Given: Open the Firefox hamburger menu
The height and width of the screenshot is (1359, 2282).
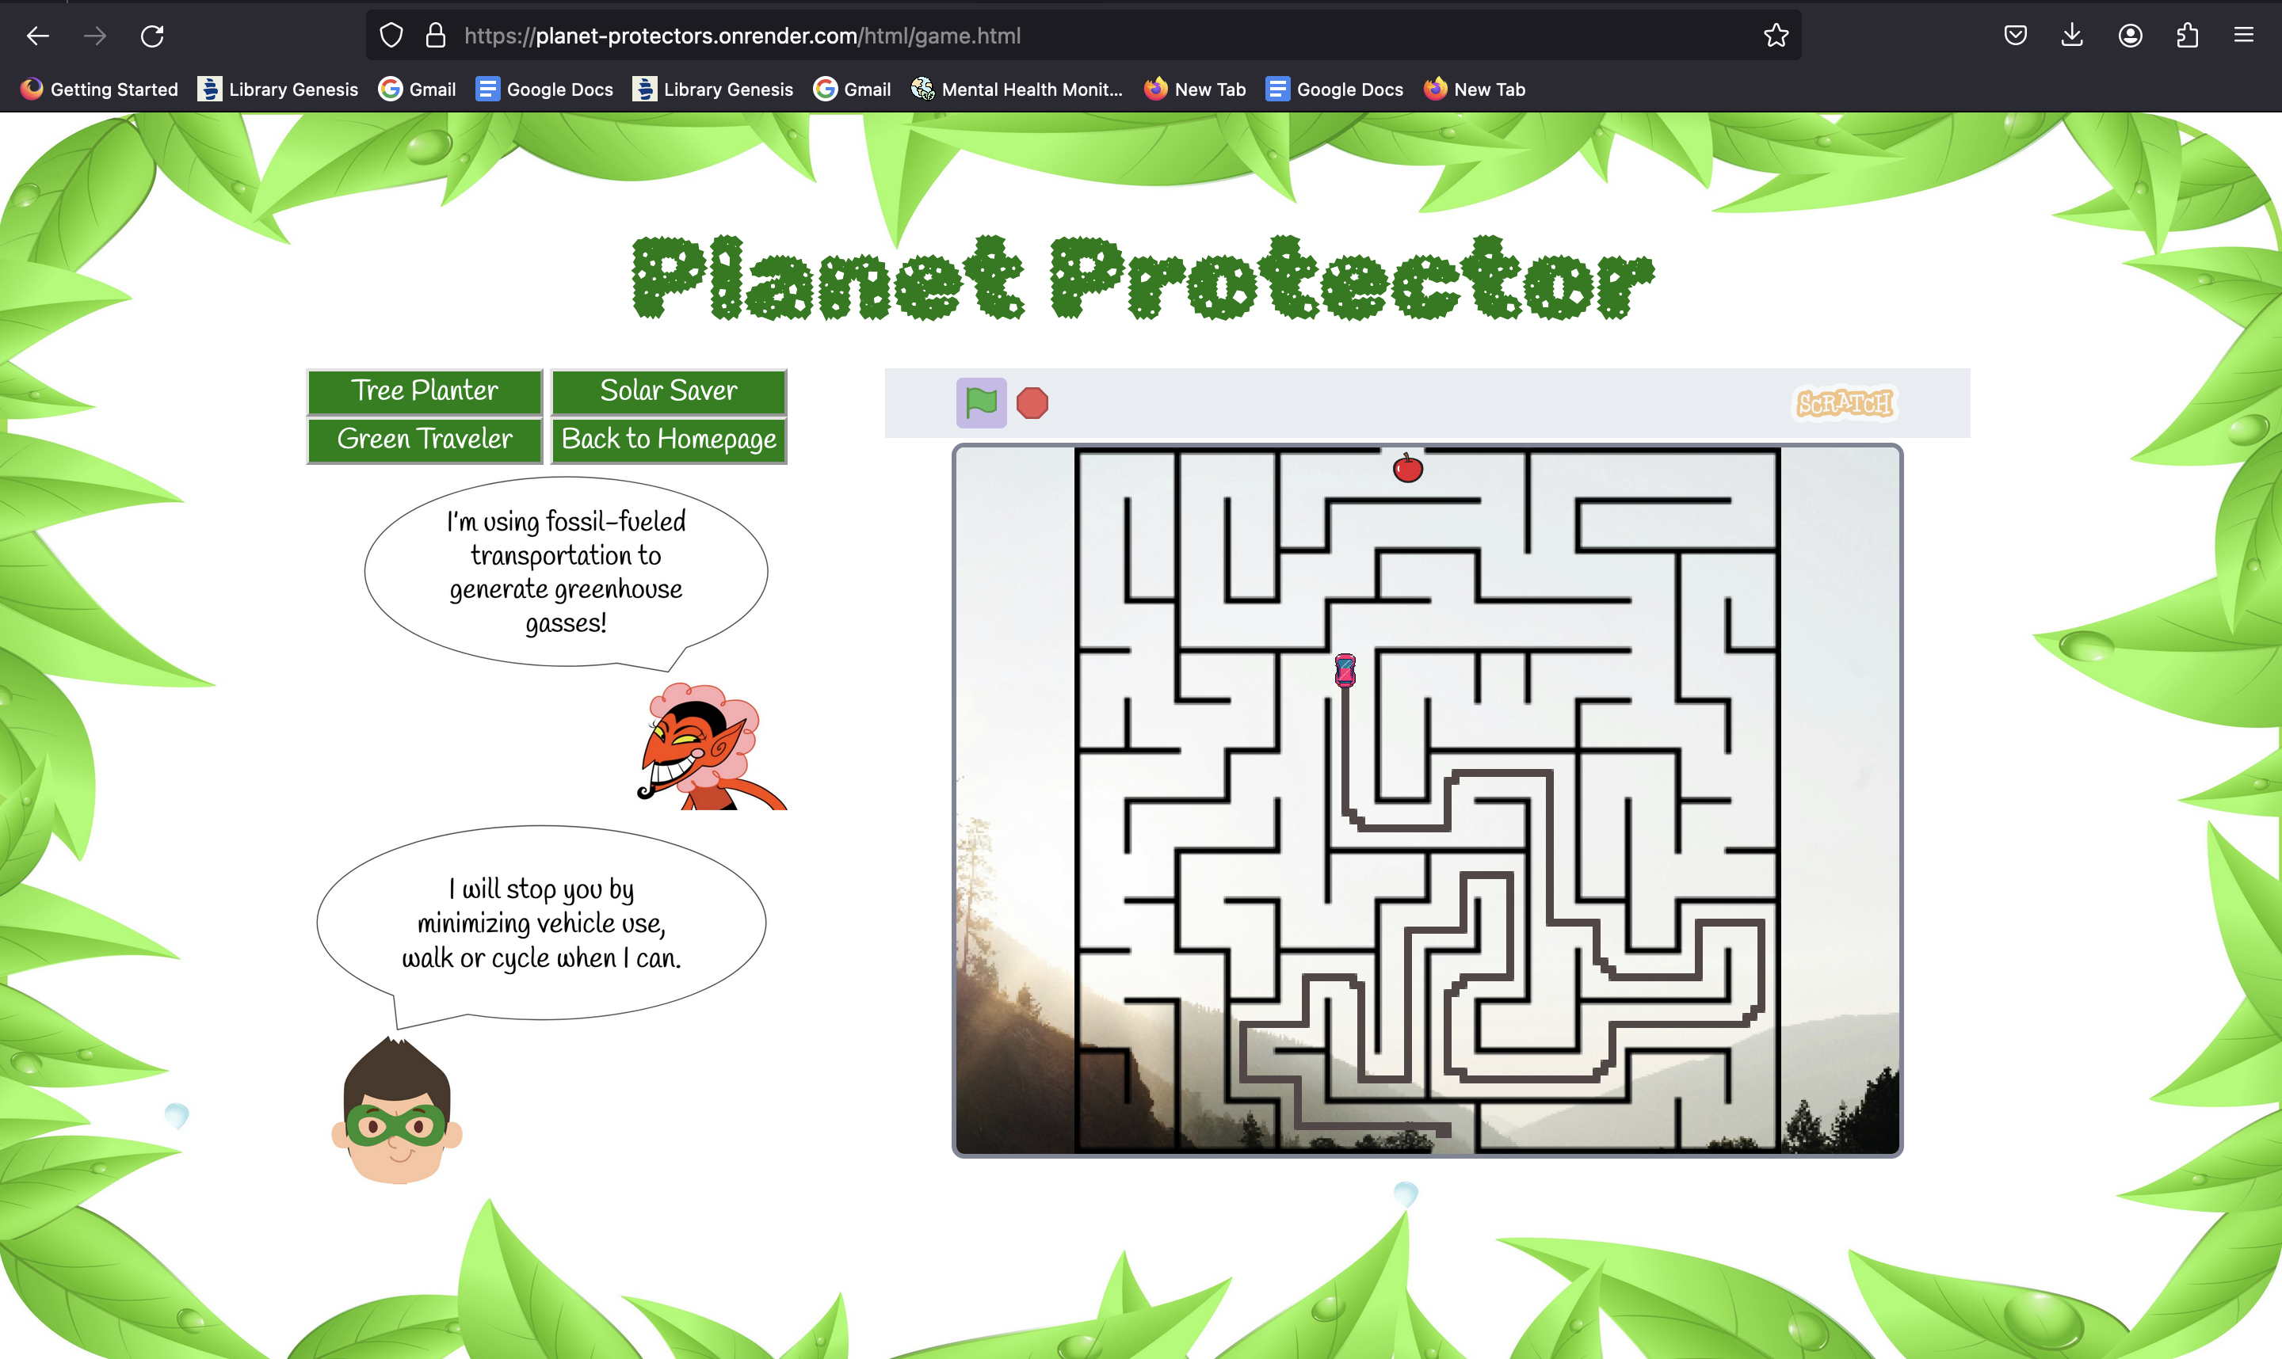Looking at the screenshot, I should (x=2242, y=36).
